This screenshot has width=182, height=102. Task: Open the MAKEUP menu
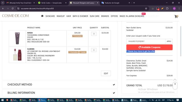pos(61,16)
